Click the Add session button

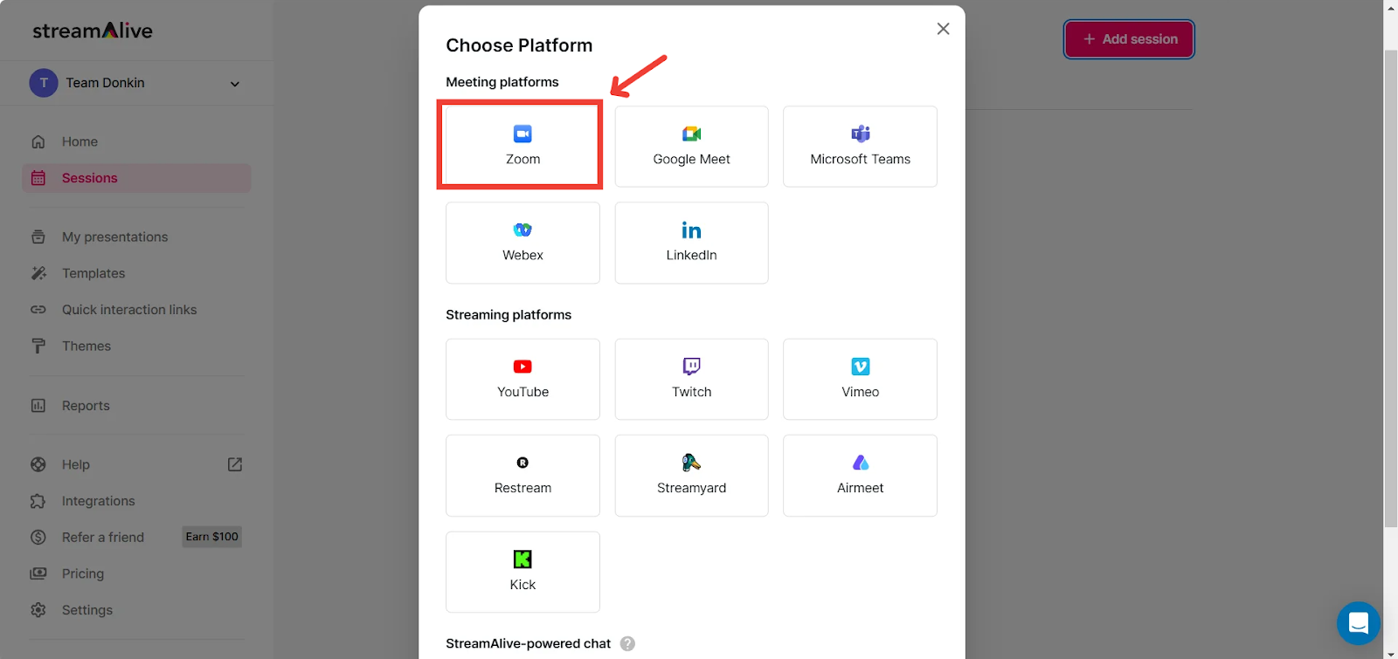coord(1128,39)
